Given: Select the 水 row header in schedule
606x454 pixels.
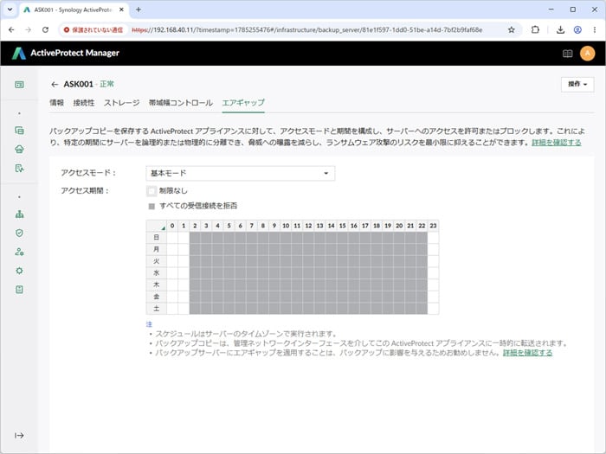Looking at the screenshot, I should tap(156, 273).
